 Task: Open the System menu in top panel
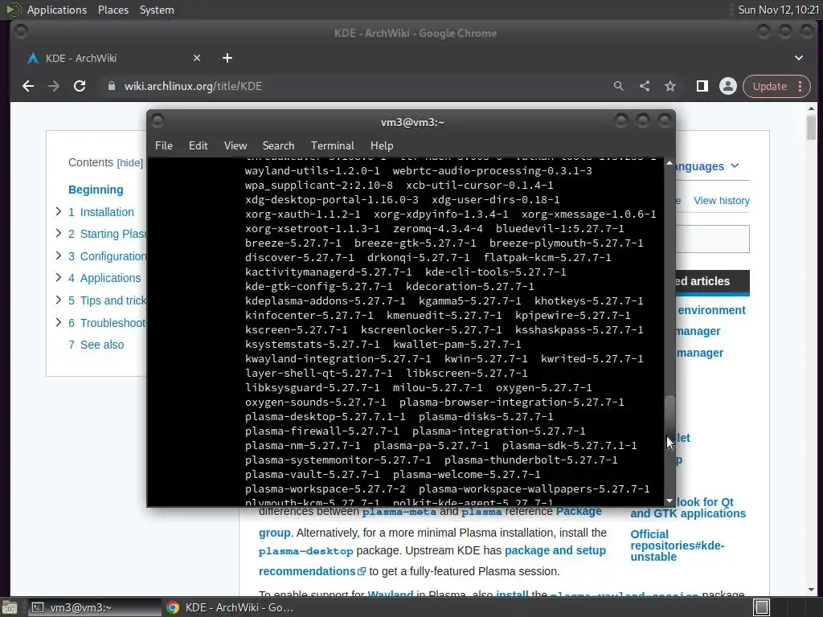pyautogui.click(x=157, y=10)
